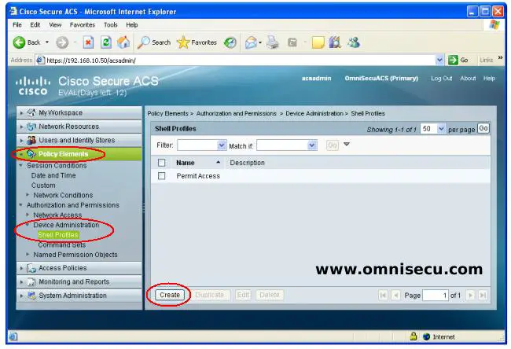This screenshot has width=511, height=349.
Task: Click the Monitoring and Reports icon
Action: [31, 282]
